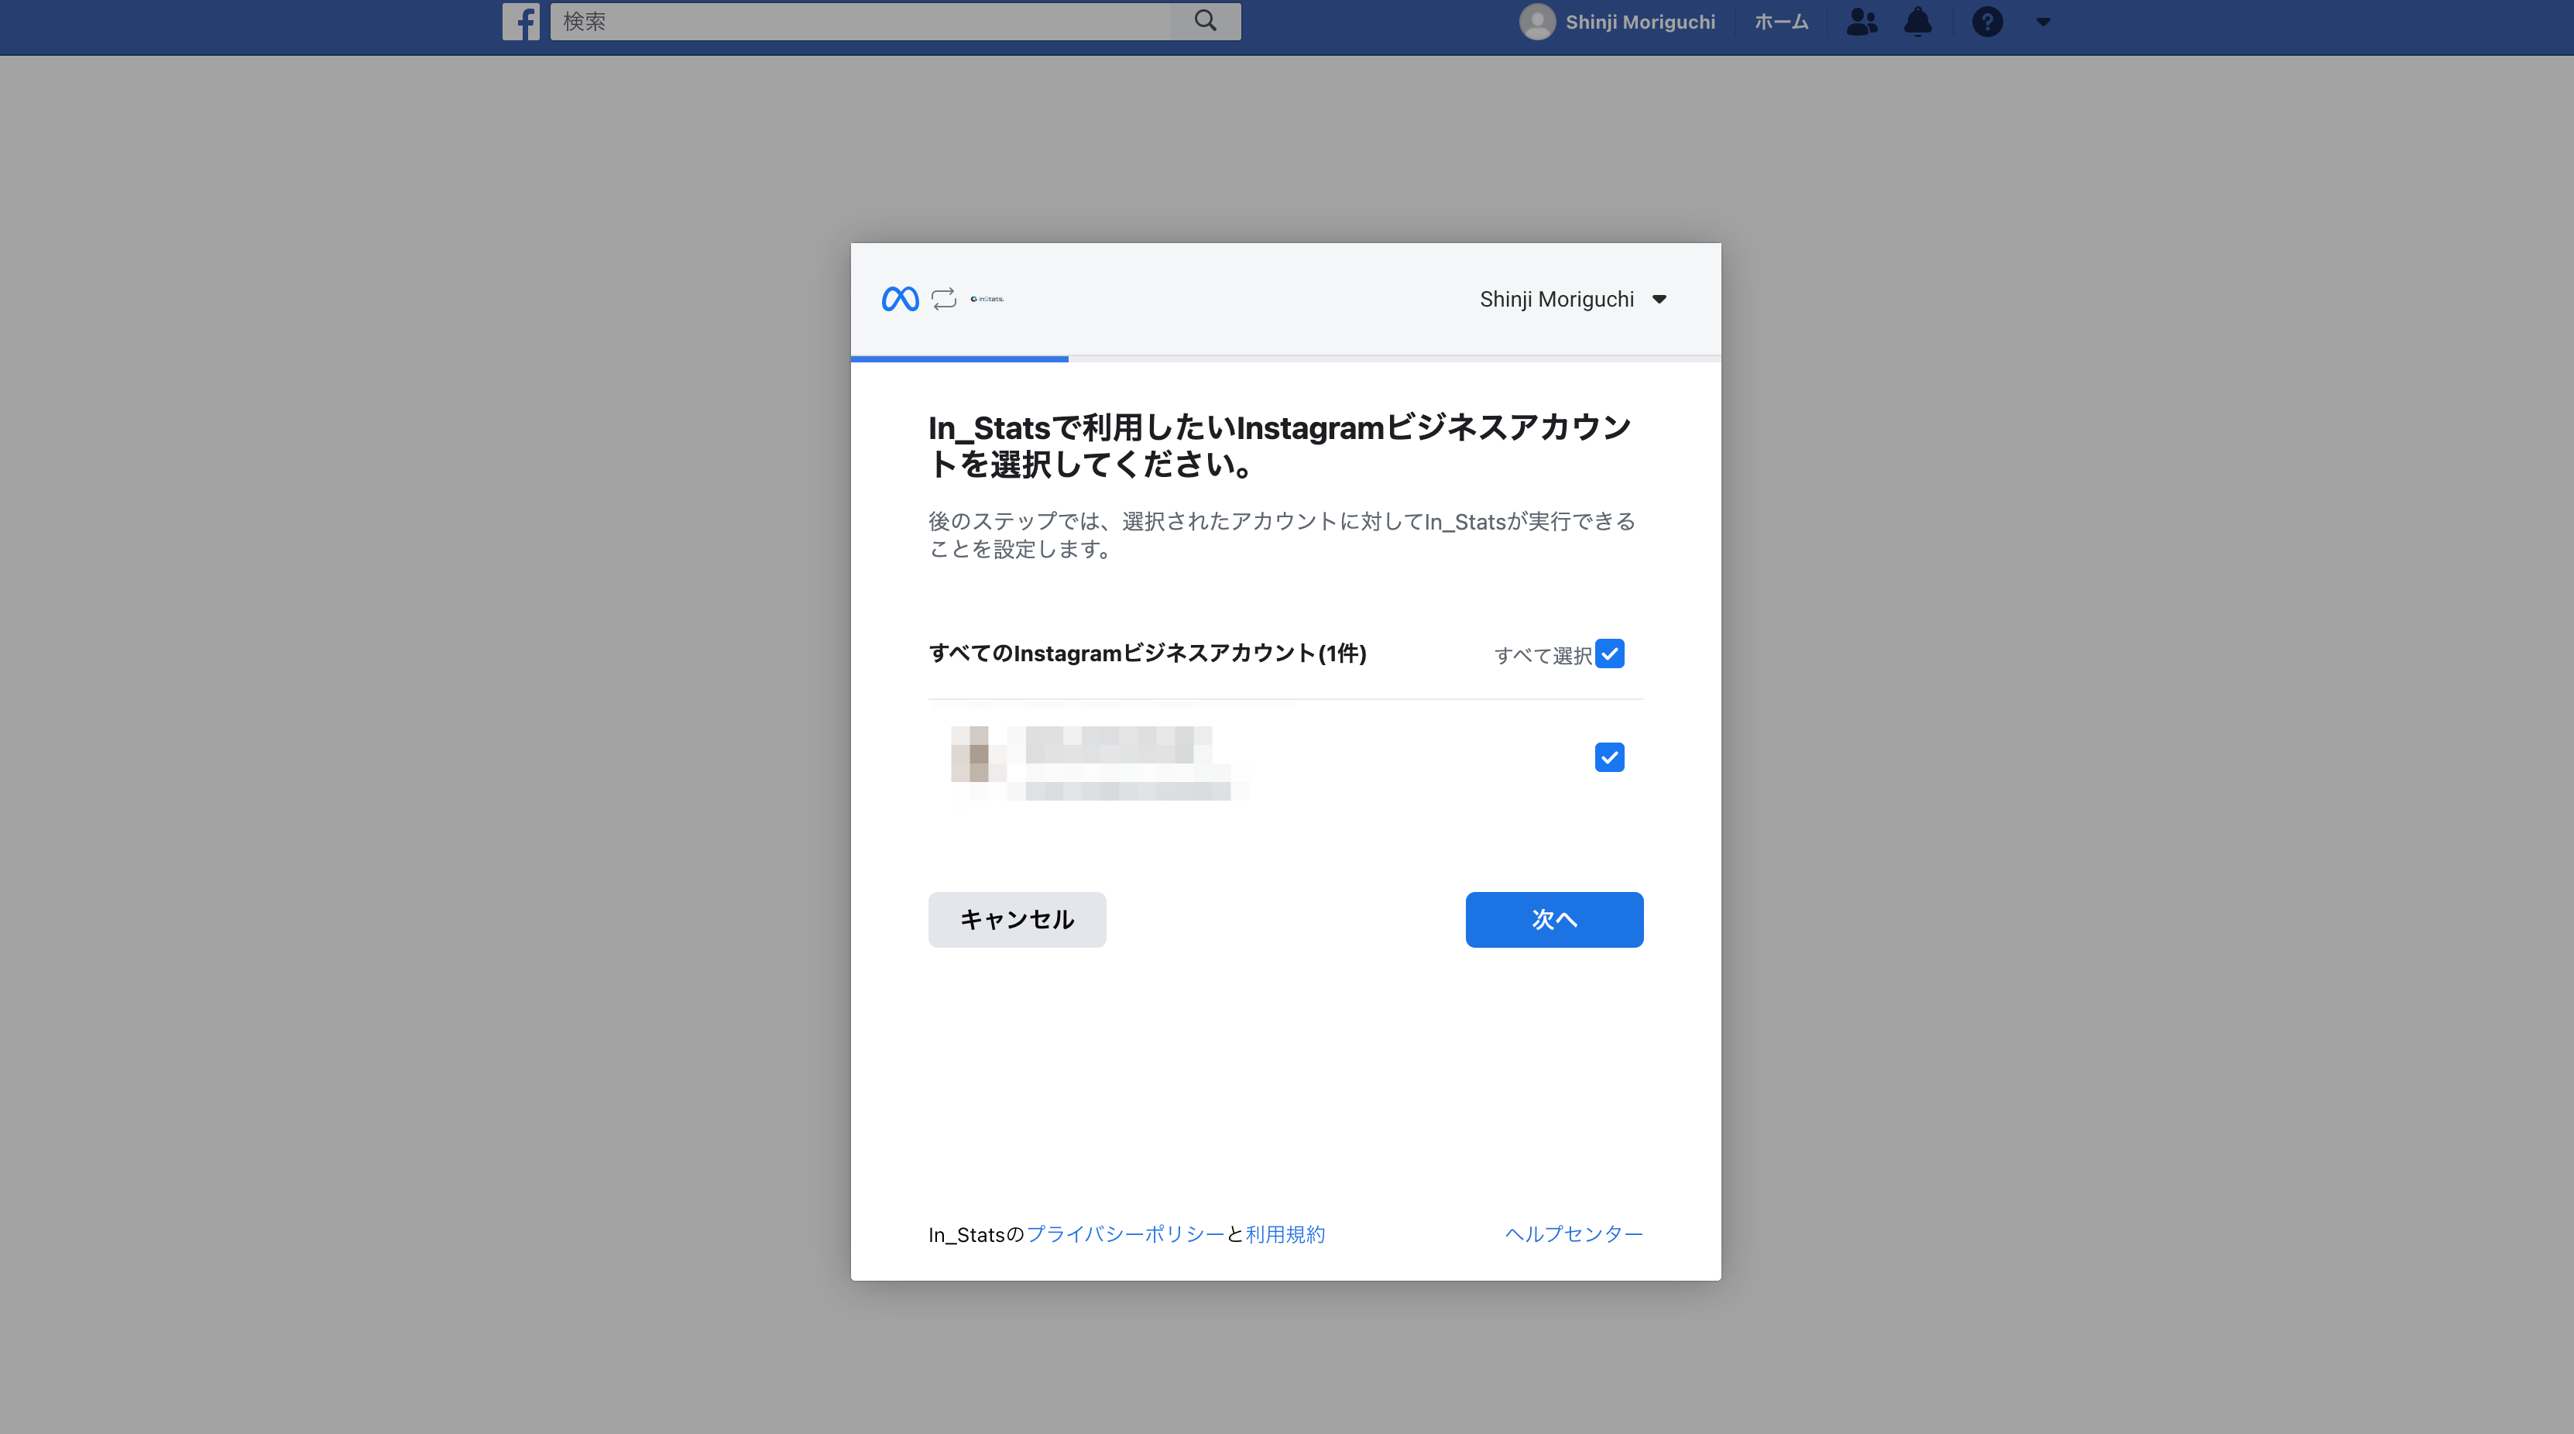Image resolution: width=2574 pixels, height=1434 pixels.
Task: Click the Facebook logo icon
Action: (520, 21)
